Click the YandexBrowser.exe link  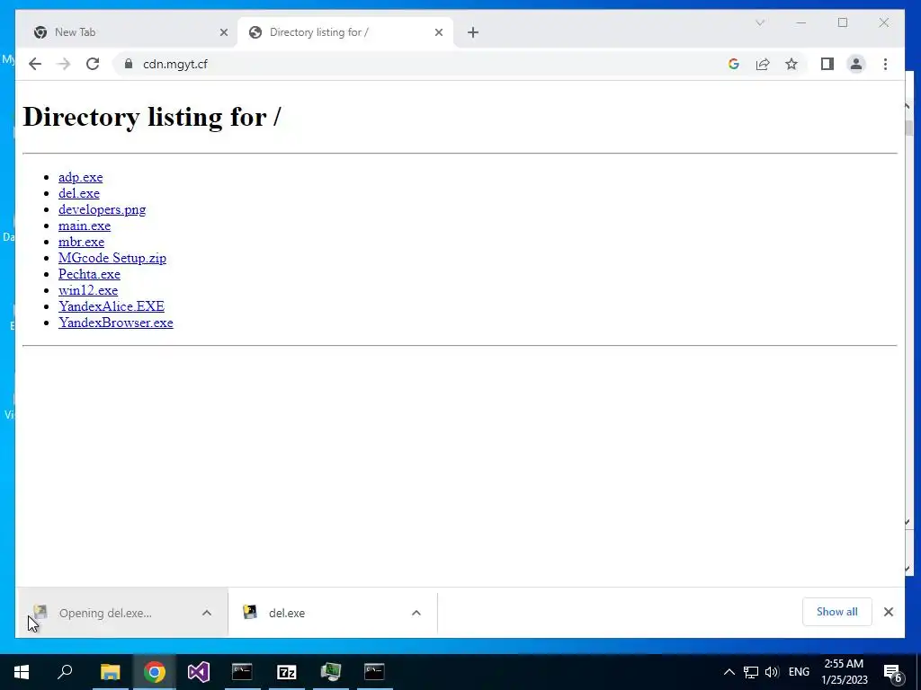pyautogui.click(x=116, y=323)
